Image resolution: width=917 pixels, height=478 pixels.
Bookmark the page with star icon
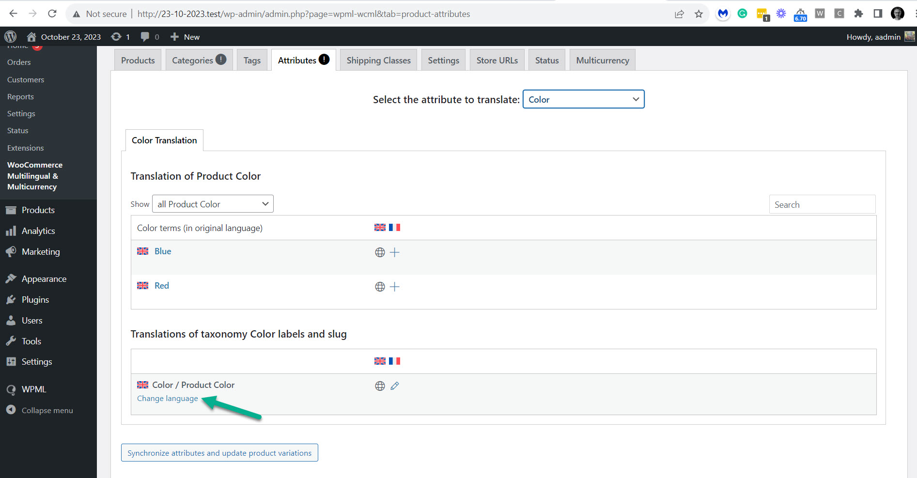coord(699,14)
